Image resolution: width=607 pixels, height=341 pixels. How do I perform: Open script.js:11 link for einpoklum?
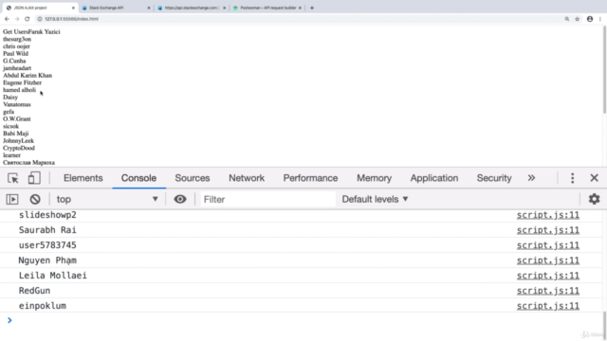pos(548,306)
